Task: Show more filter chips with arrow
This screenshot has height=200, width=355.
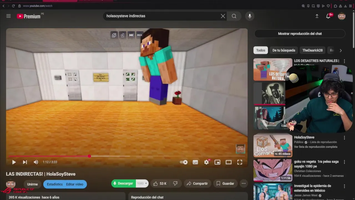Action: (x=341, y=50)
